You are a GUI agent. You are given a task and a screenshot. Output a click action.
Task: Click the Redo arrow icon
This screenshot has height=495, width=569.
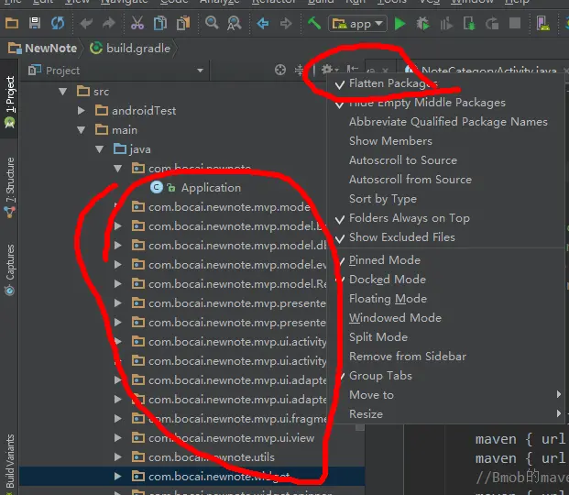click(109, 24)
